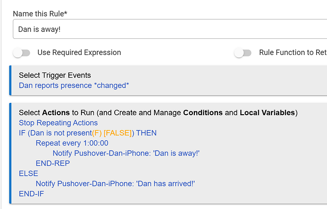Enable the Rule Function toggle switch

coord(243,53)
